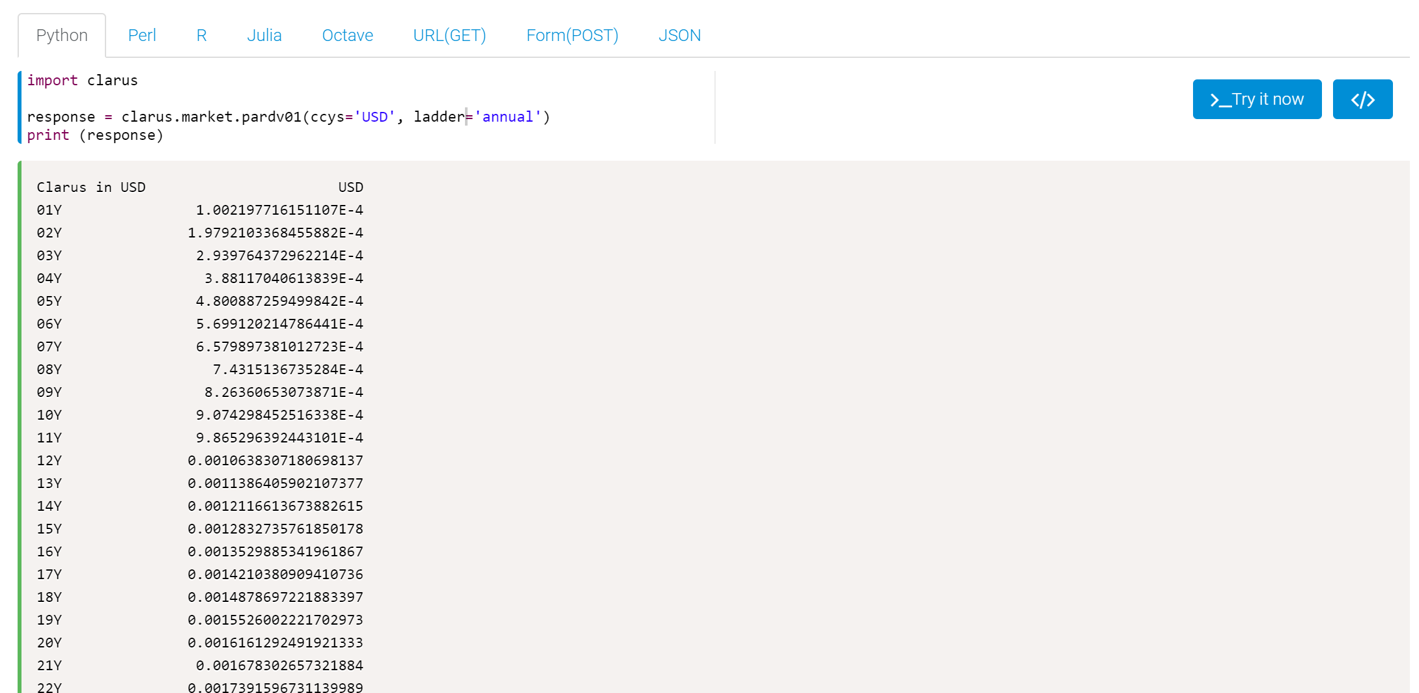Click the 01Y row label

[x=49, y=210]
